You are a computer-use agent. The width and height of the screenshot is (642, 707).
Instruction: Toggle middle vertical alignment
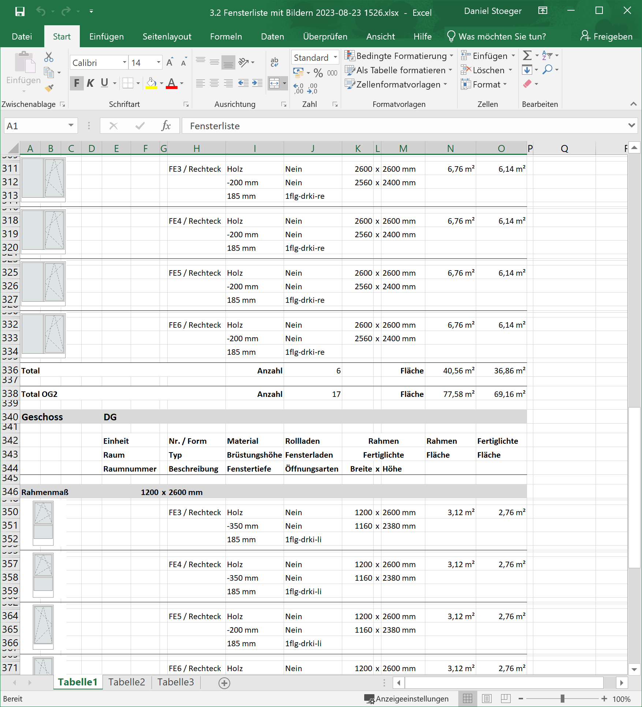(x=214, y=62)
